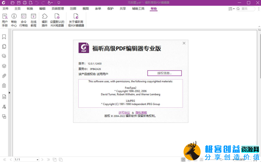Show the Comments panel
The width and height of the screenshot is (261, 162).
click(4, 56)
